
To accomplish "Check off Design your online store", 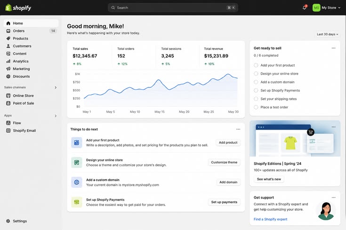I will pos(256,74).
